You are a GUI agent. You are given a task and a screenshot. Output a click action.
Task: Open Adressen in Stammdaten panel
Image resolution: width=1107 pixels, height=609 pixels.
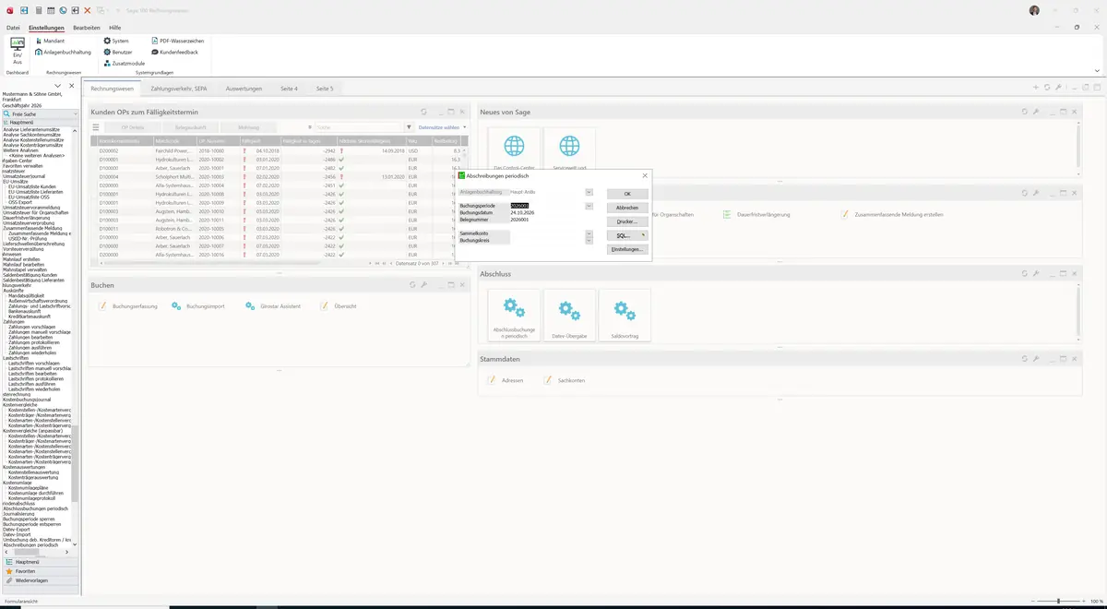pos(506,380)
